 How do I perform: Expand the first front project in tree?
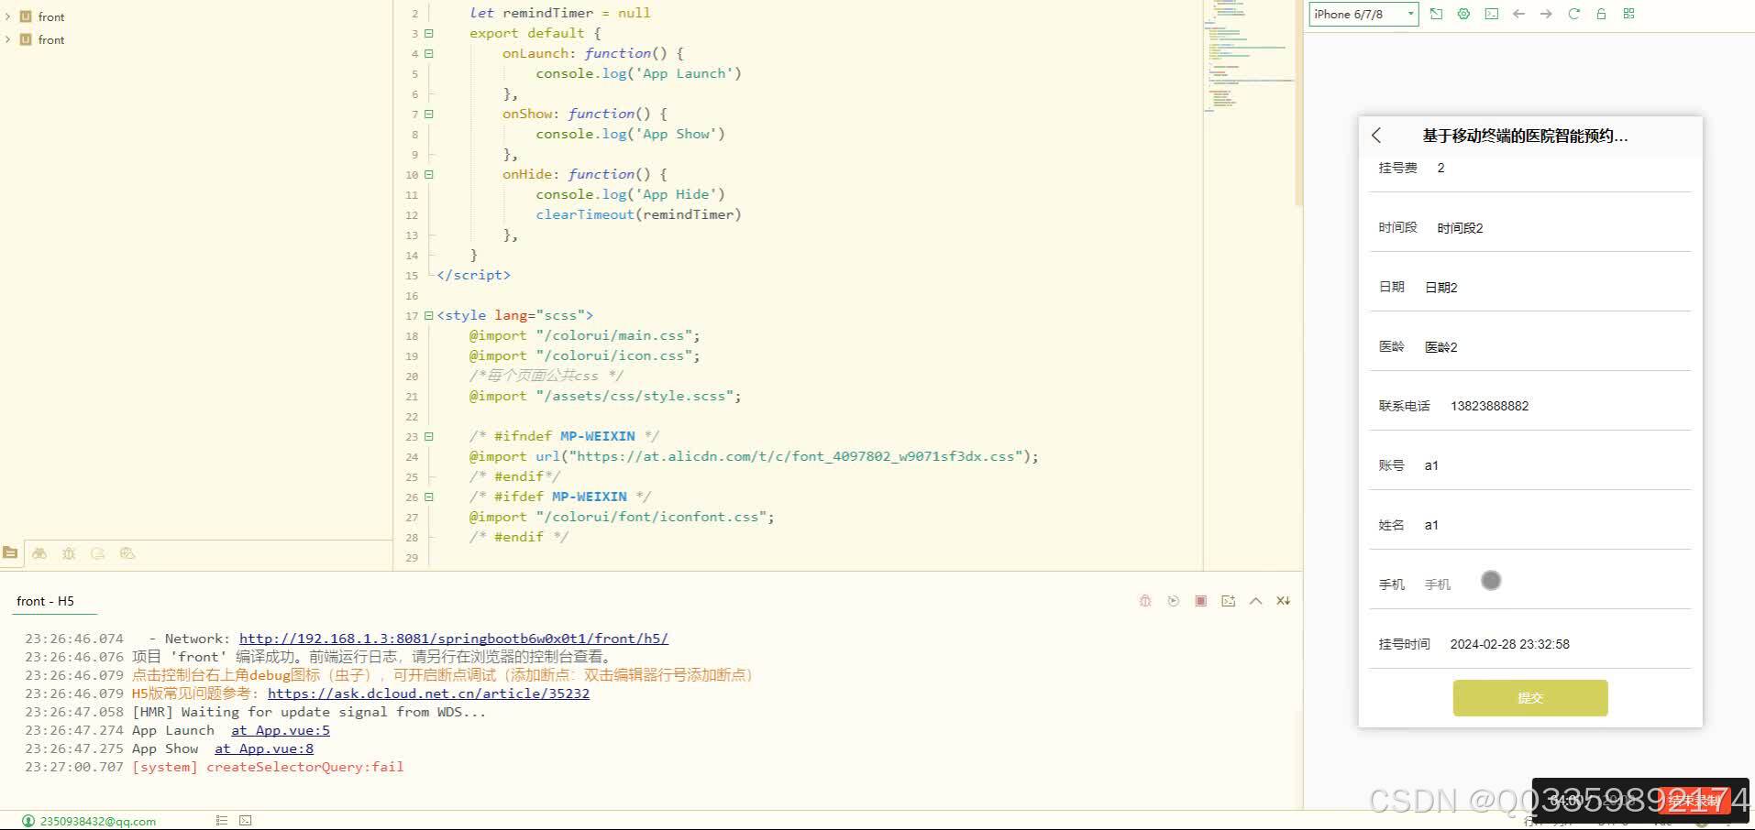click(8, 16)
